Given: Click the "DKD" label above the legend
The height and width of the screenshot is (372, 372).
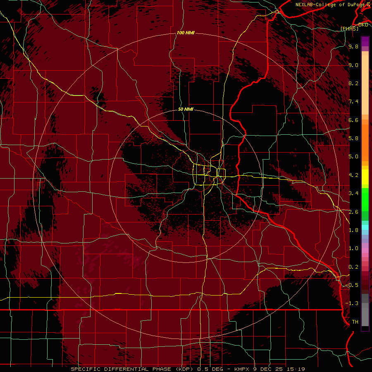Looking at the screenshot, I should (363, 25).
